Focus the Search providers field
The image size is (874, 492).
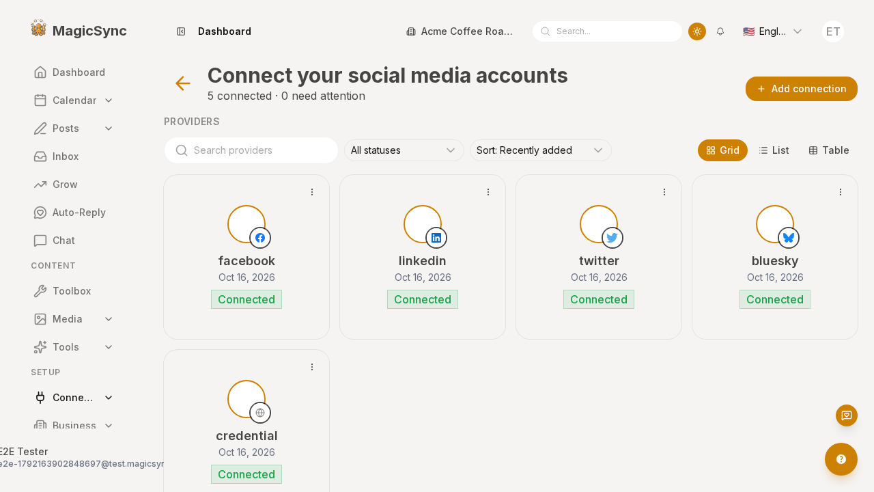point(251,150)
